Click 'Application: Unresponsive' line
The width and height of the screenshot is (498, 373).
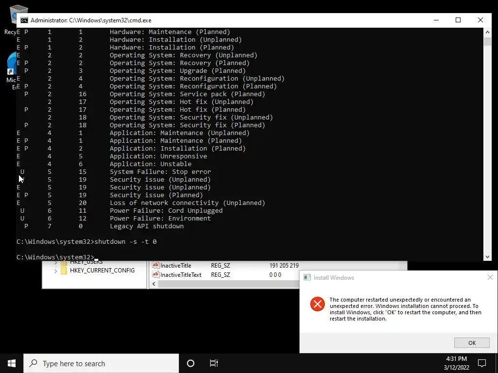click(x=159, y=156)
